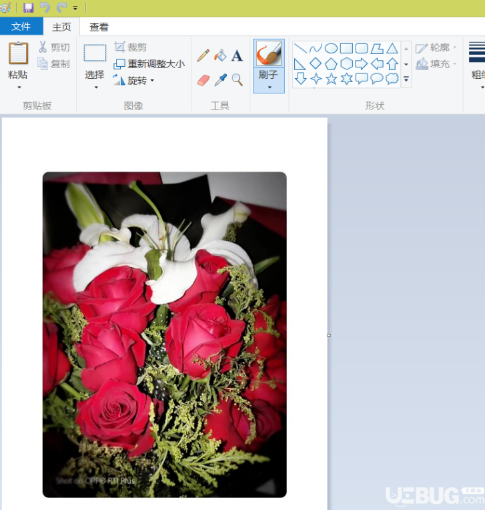Click the Redo arrow icon
Screen dimensions: 485x510
click(x=61, y=7)
